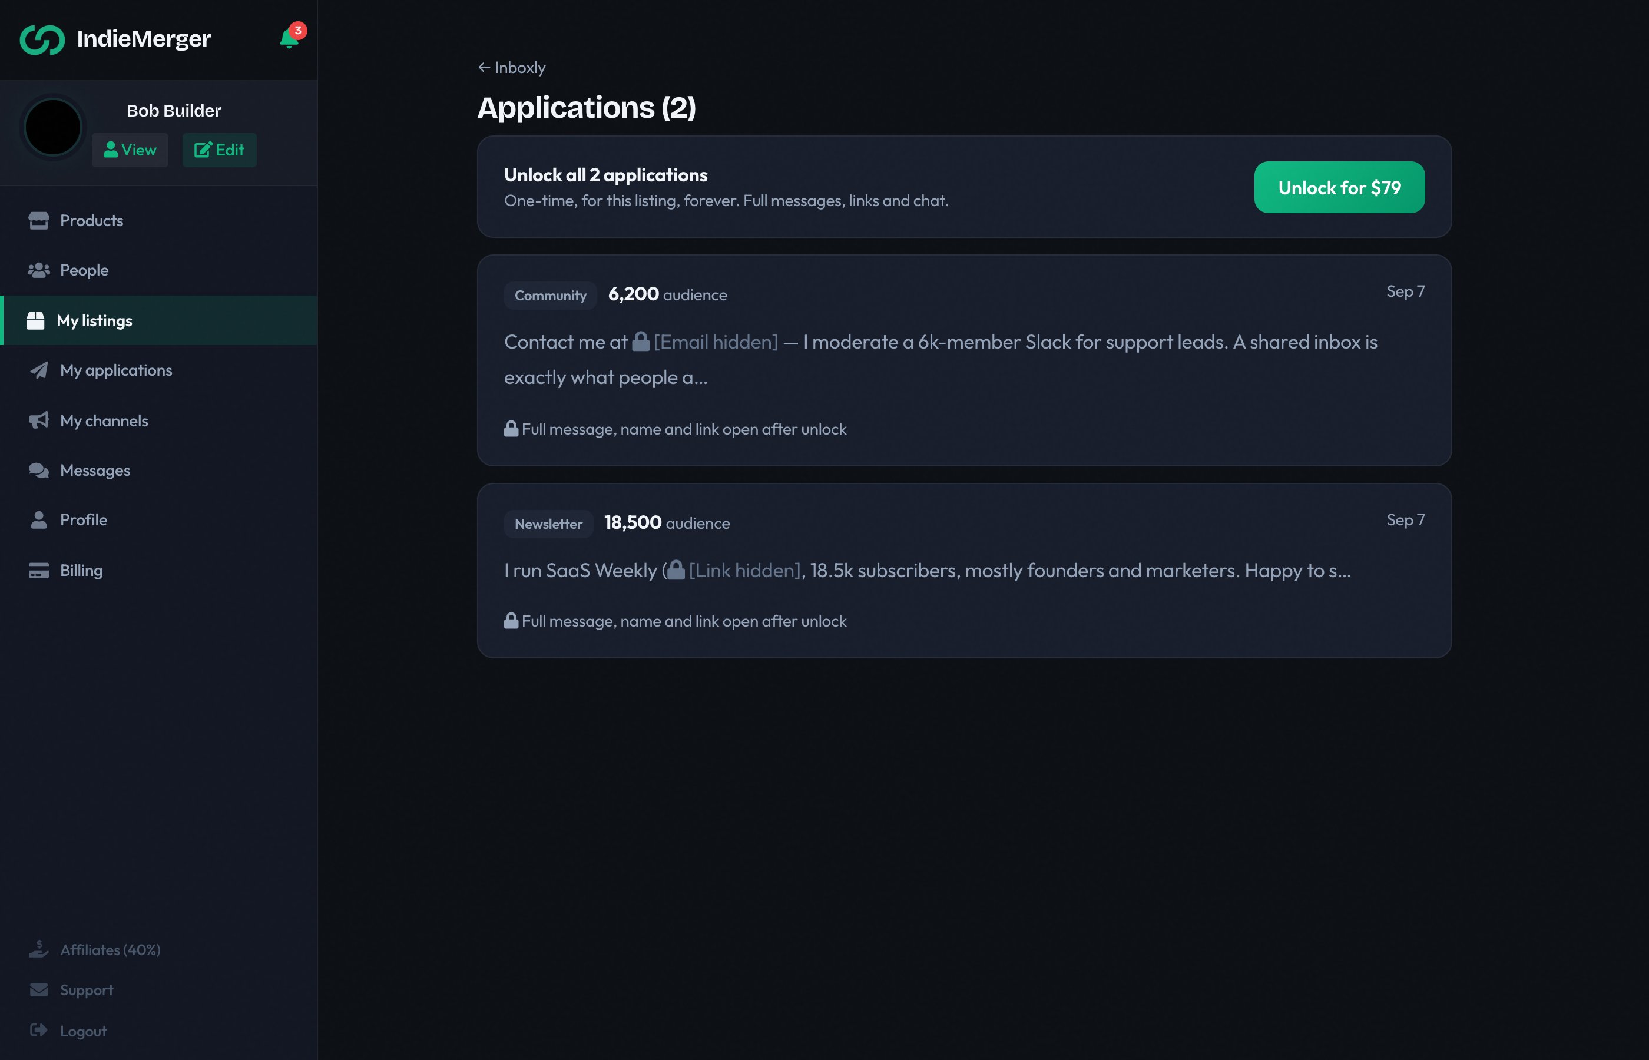This screenshot has width=1649, height=1060.
Task: Click the Logout door icon
Action: pyautogui.click(x=38, y=1031)
